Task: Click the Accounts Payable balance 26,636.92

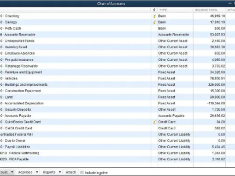Action: 217,116
